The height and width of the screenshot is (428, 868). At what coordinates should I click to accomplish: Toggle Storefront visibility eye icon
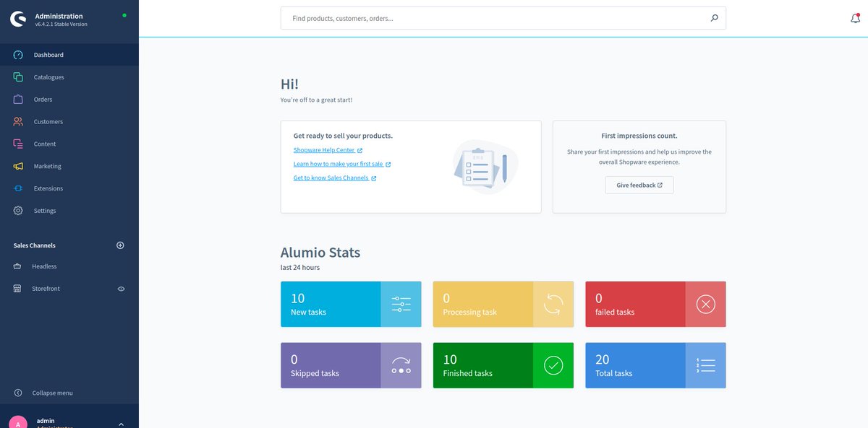121,289
